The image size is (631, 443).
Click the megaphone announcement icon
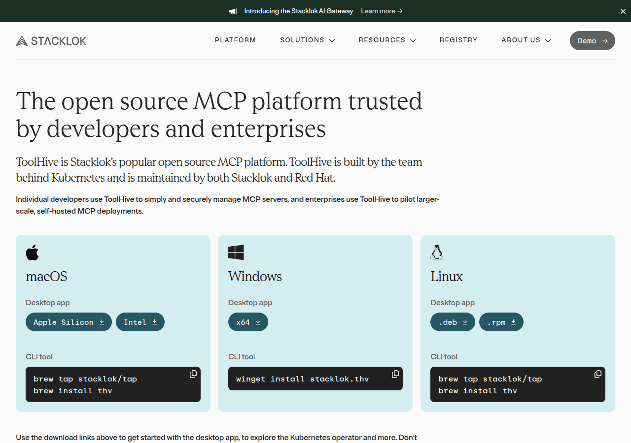pos(233,11)
